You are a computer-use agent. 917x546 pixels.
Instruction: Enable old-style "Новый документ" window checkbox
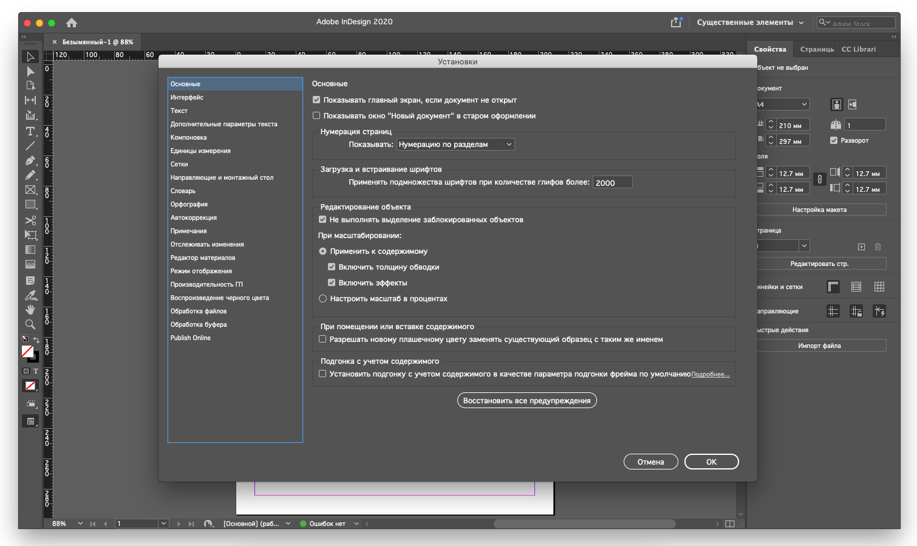316,116
